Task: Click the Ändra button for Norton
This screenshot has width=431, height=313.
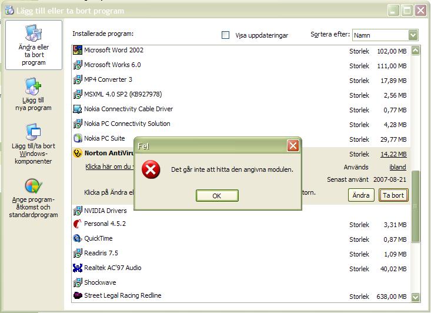Action: click(x=361, y=195)
